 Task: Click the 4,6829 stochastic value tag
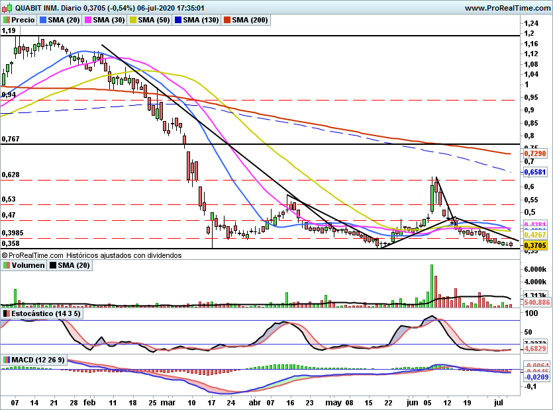click(534, 348)
